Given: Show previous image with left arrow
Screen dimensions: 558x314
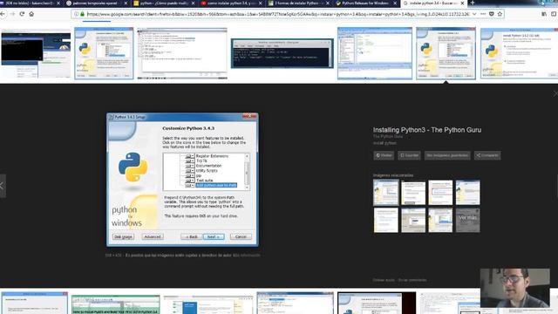Looking at the screenshot, I should [2, 186].
